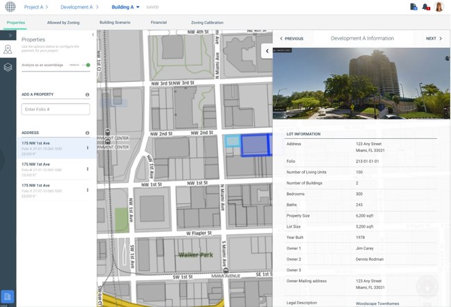The width and height of the screenshot is (451, 307).
Task: Go to Next development information
Action: pos(434,39)
